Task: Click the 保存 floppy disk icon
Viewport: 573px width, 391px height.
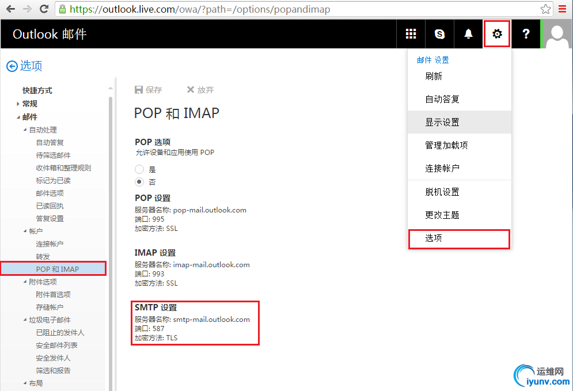Action: point(139,90)
